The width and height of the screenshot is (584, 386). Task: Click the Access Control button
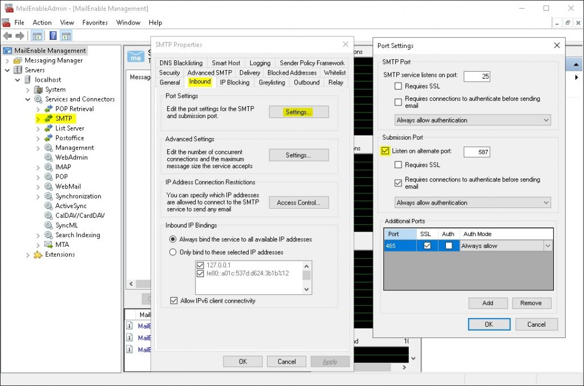299,202
